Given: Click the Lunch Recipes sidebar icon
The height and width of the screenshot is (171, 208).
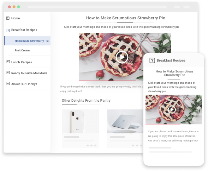Looking at the screenshot, I should [x=8, y=62].
